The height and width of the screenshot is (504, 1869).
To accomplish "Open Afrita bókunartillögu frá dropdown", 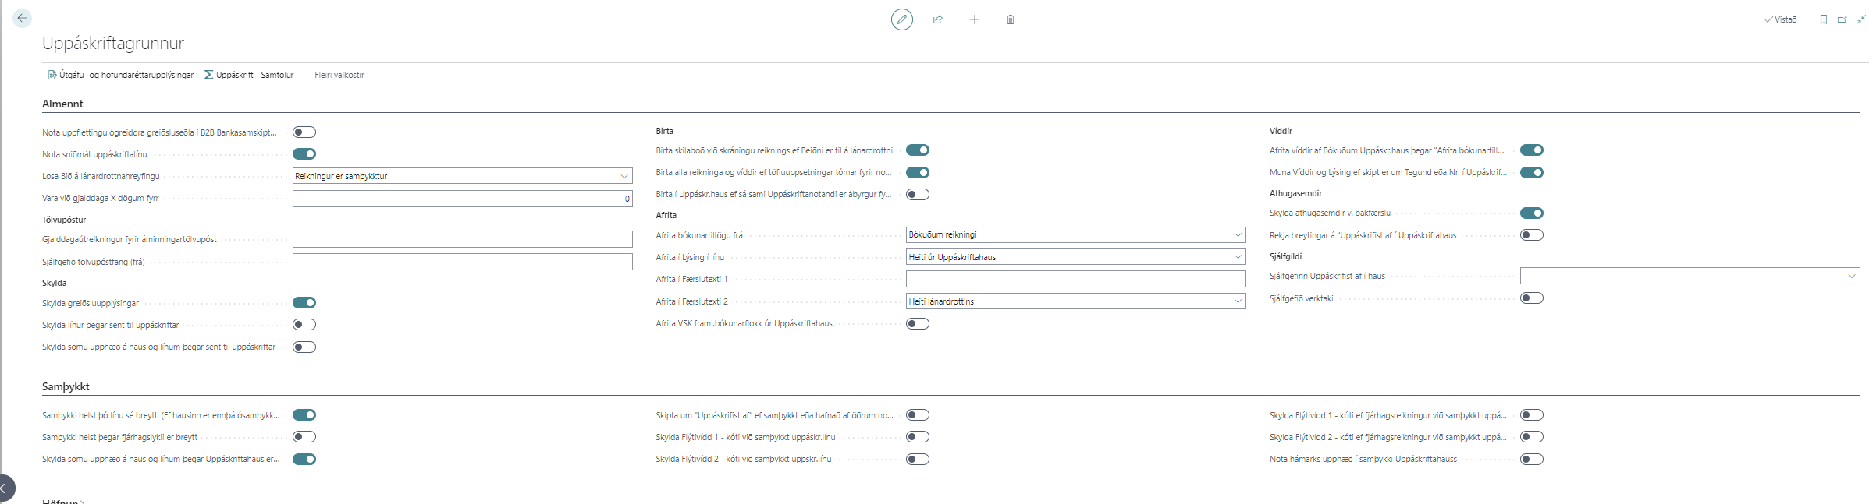I will tap(1075, 234).
